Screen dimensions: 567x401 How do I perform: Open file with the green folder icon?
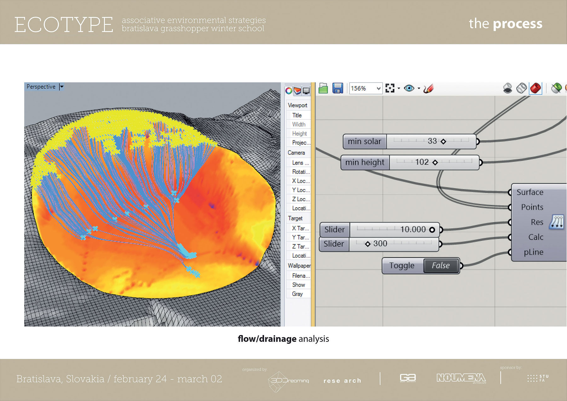323,89
